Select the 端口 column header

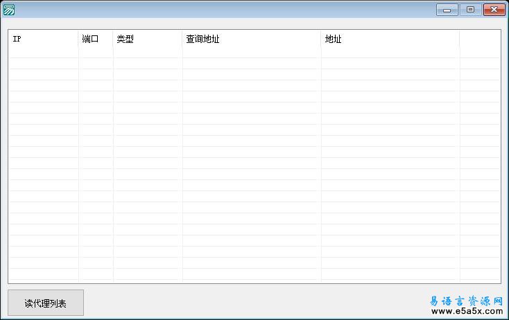tap(96, 39)
